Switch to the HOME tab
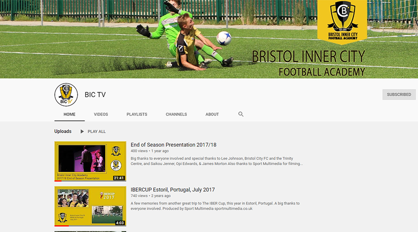Image resolution: width=418 pixels, height=232 pixels. (x=70, y=114)
